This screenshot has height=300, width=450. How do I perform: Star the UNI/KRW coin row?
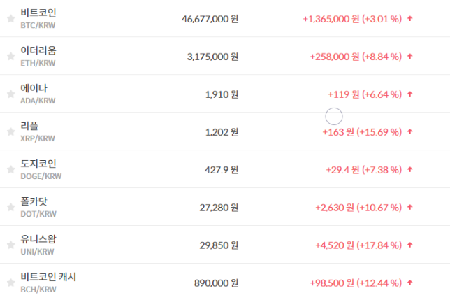(x=10, y=245)
